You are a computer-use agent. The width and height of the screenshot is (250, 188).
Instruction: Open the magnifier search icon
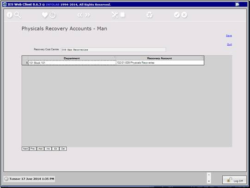point(18,15)
